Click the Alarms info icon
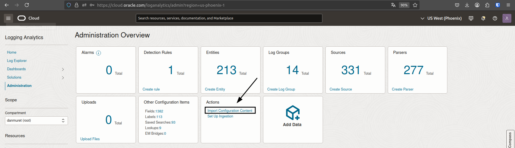 click(x=99, y=53)
